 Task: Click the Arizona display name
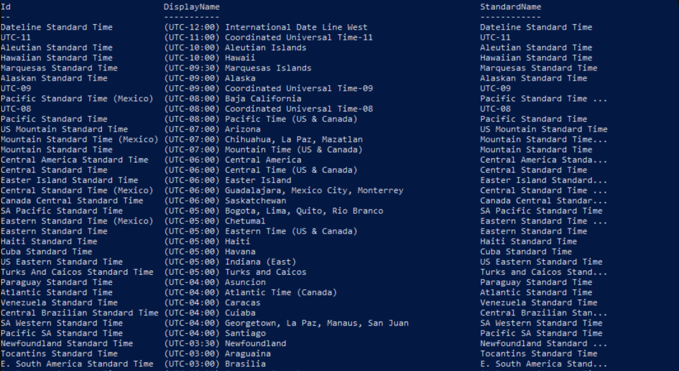[x=243, y=129]
